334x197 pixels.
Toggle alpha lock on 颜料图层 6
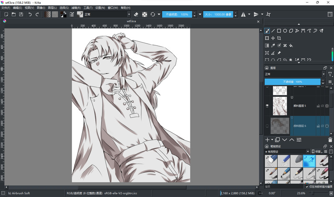point(323,126)
